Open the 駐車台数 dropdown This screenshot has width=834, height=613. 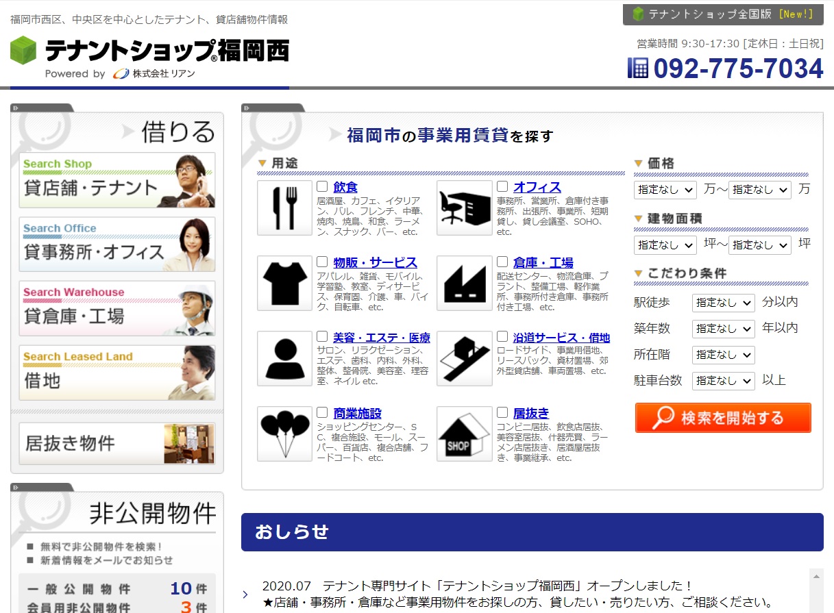click(722, 381)
